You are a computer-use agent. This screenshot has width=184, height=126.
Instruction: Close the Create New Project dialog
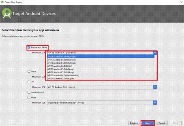click(x=181, y=2)
